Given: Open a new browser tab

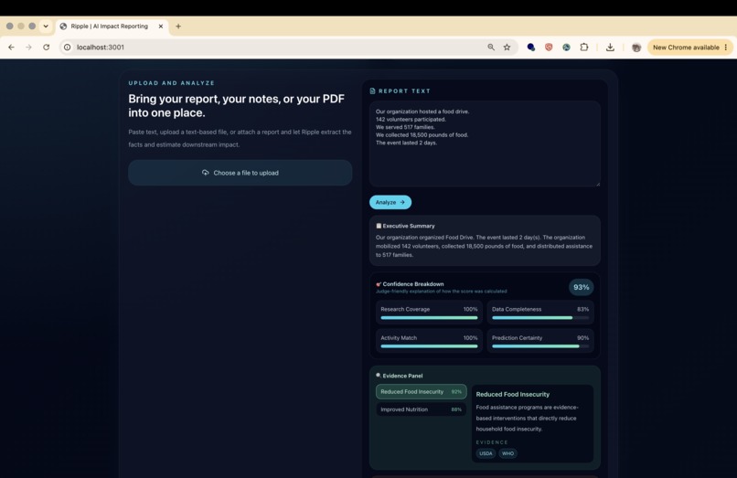Looking at the screenshot, I should point(178,27).
